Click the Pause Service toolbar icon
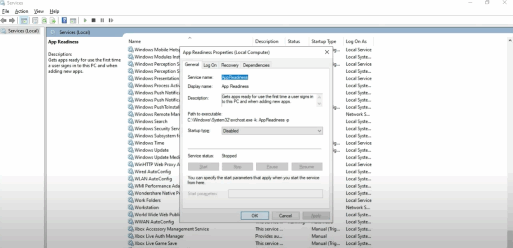Viewport: 513px width, 248px height. (x=102, y=20)
